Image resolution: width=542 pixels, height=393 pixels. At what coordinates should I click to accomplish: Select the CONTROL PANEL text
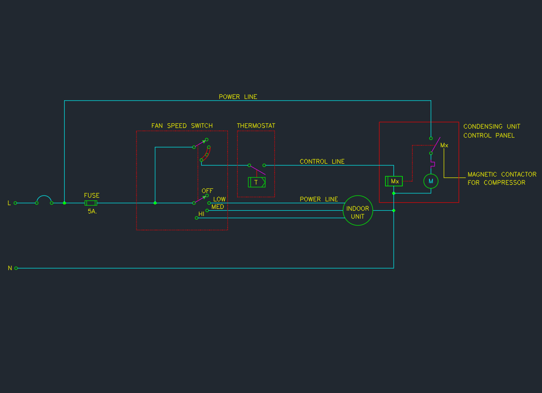[x=489, y=135]
